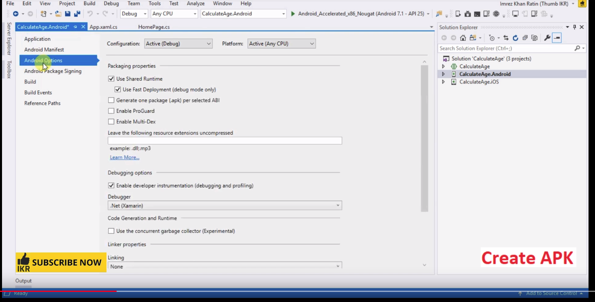Image resolution: width=595 pixels, height=302 pixels.
Task: Click the Xamarin Profiler round icon
Action: click(496, 14)
